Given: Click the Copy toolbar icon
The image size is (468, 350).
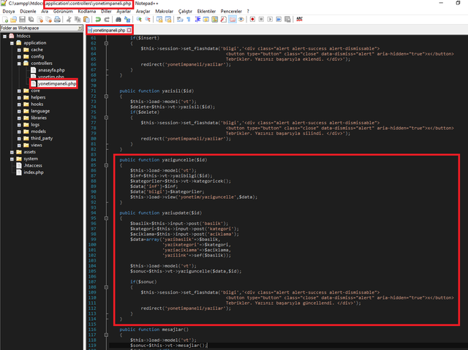Looking at the screenshot, I should [x=78, y=20].
